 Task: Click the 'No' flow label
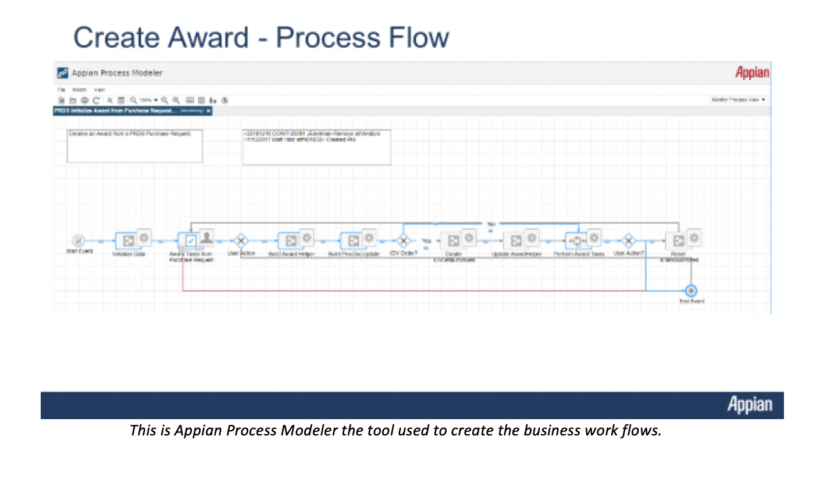click(490, 223)
